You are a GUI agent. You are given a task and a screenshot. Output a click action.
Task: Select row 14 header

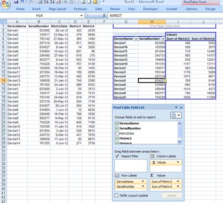(x=3, y=81)
